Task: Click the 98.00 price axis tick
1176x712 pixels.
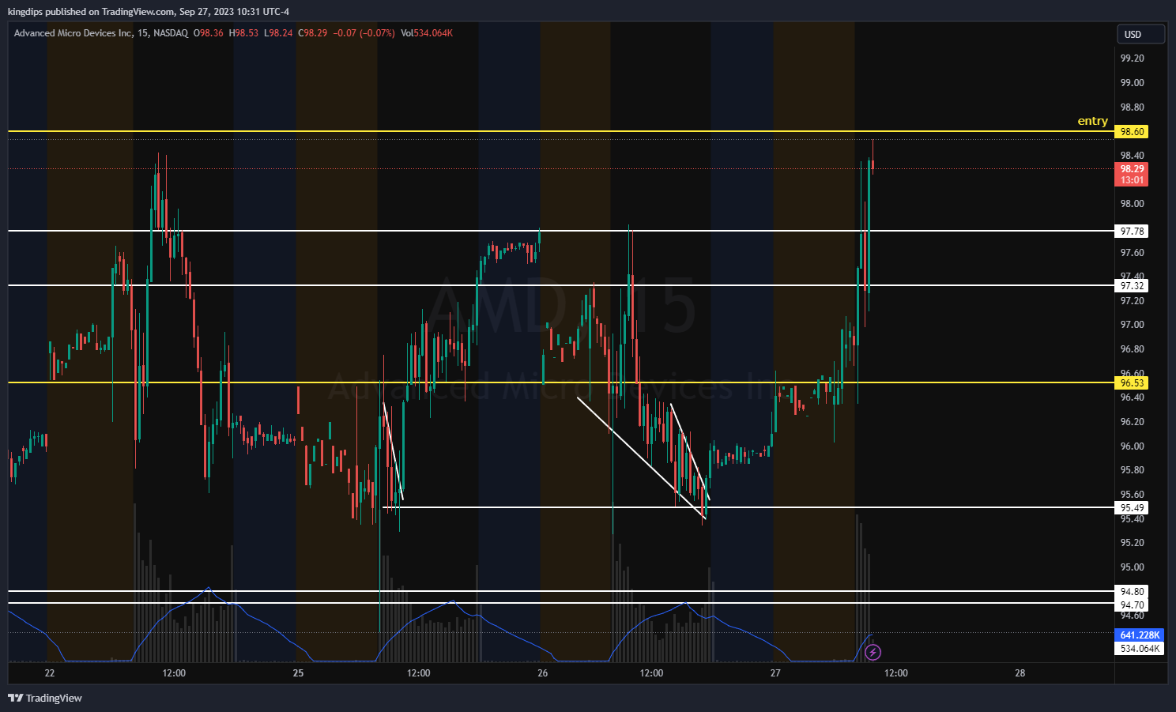Action: [x=1132, y=204]
